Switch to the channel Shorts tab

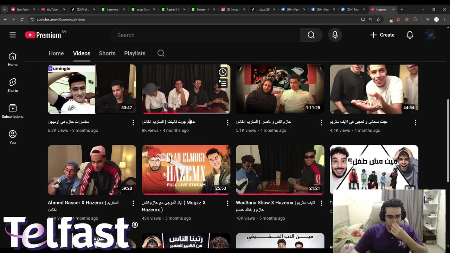click(107, 53)
